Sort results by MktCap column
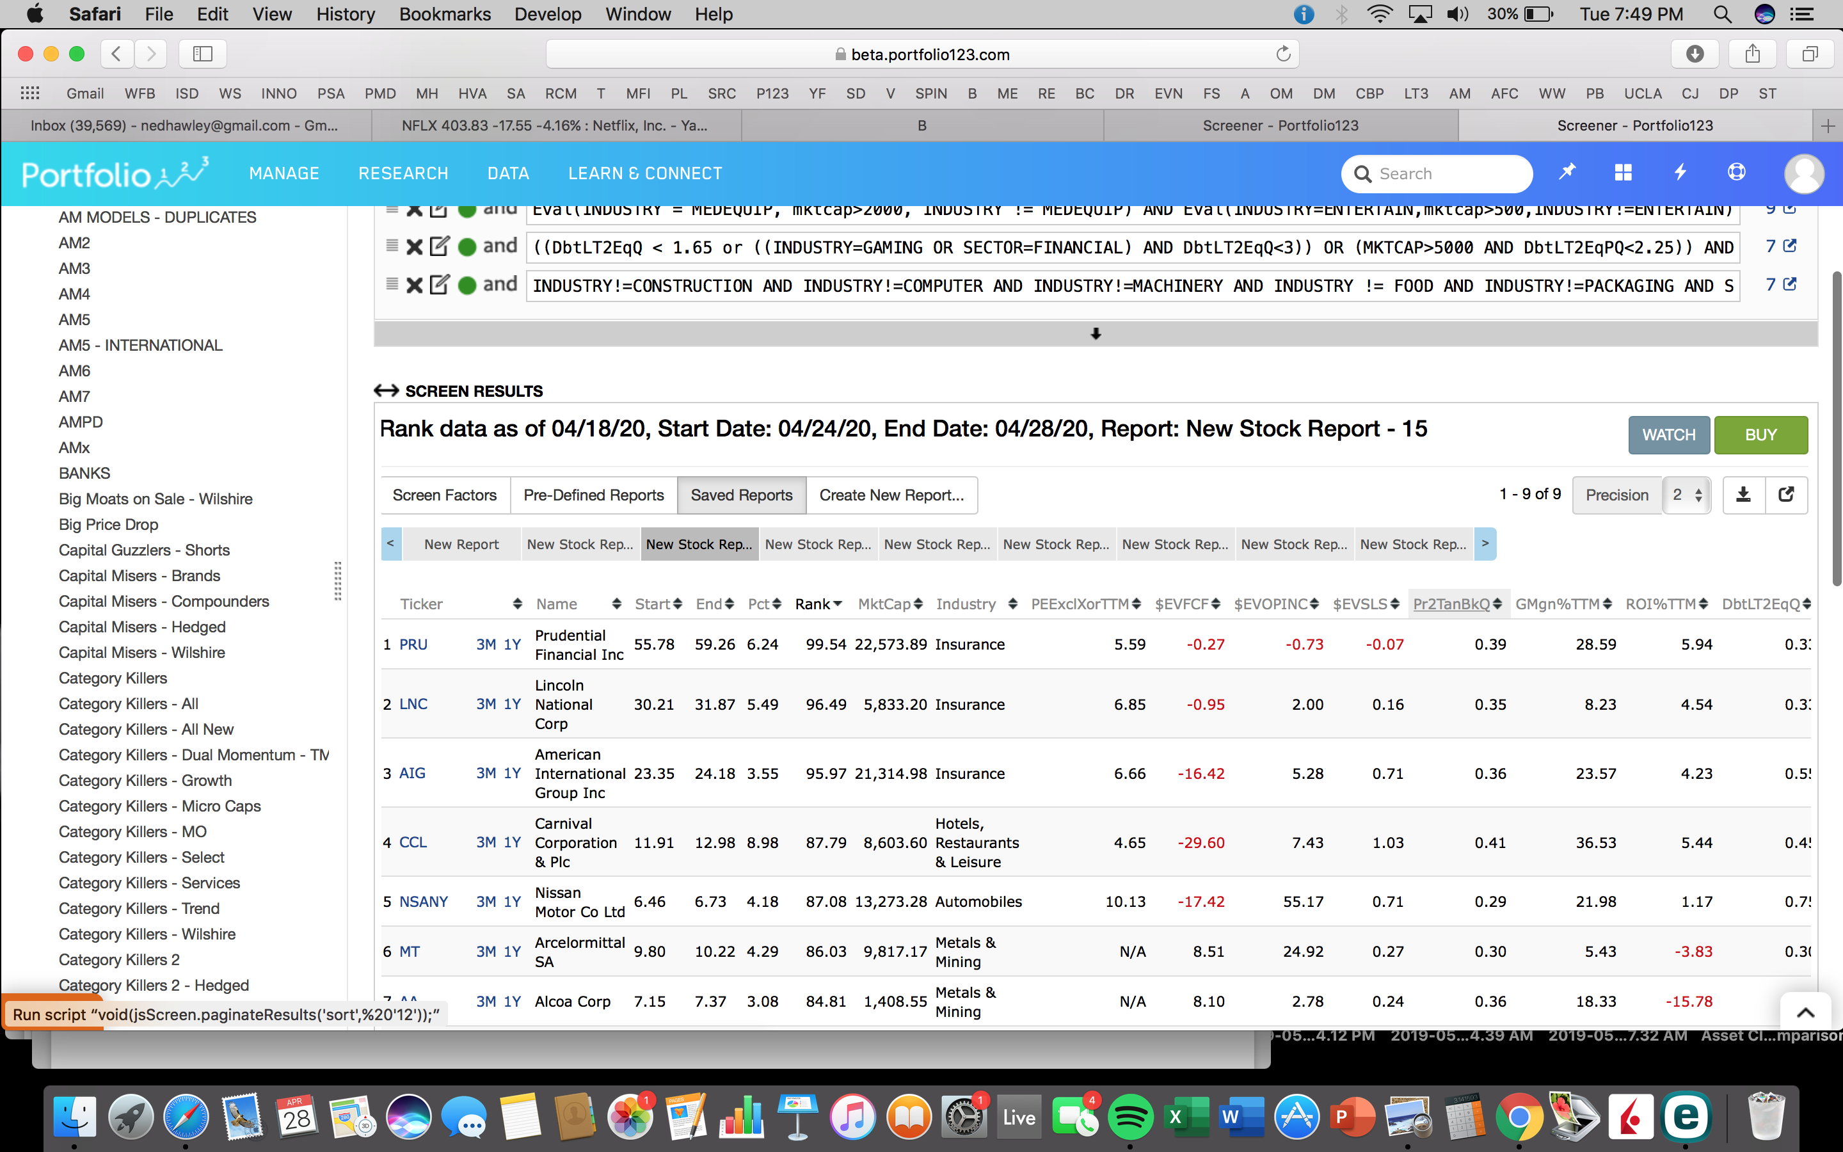1843x1152 pixels. pos(890,604)
